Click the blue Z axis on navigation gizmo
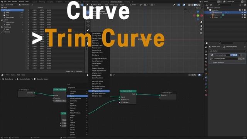Viewport: 247px width, 139px height. click(198, 12)
